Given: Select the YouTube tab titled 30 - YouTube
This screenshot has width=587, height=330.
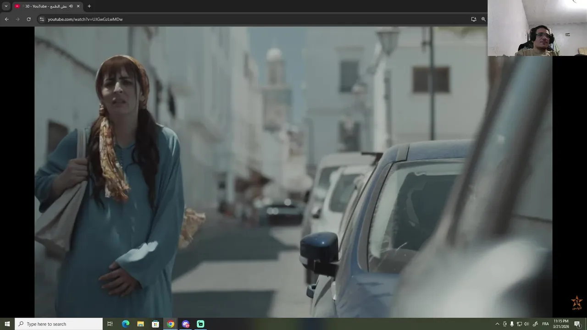Looking at the screenshot, I should point(47,6).
